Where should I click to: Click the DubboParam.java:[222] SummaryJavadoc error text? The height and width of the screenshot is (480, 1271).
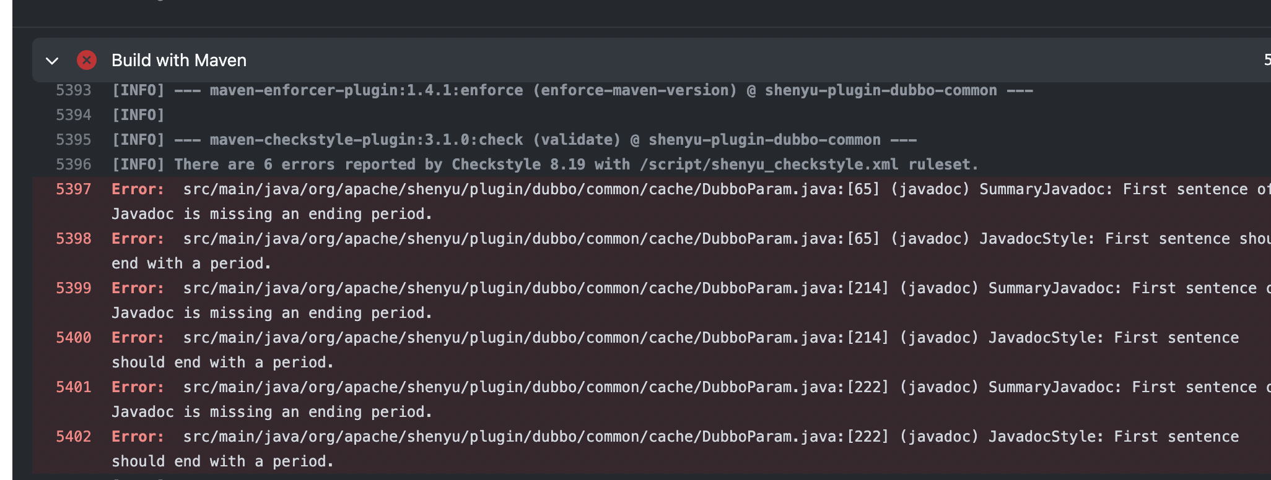pyautogui.click(x=691, y=400)
